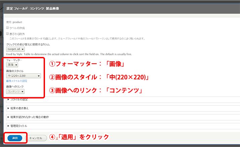Enable the 表示から除外 checkbox
Screen dimensions: 240x147
tap(7, 33)
